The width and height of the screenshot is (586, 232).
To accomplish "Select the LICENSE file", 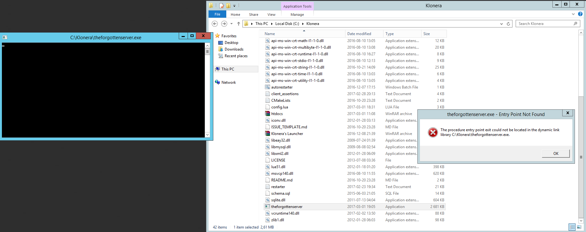I will (x=278, y=160).
